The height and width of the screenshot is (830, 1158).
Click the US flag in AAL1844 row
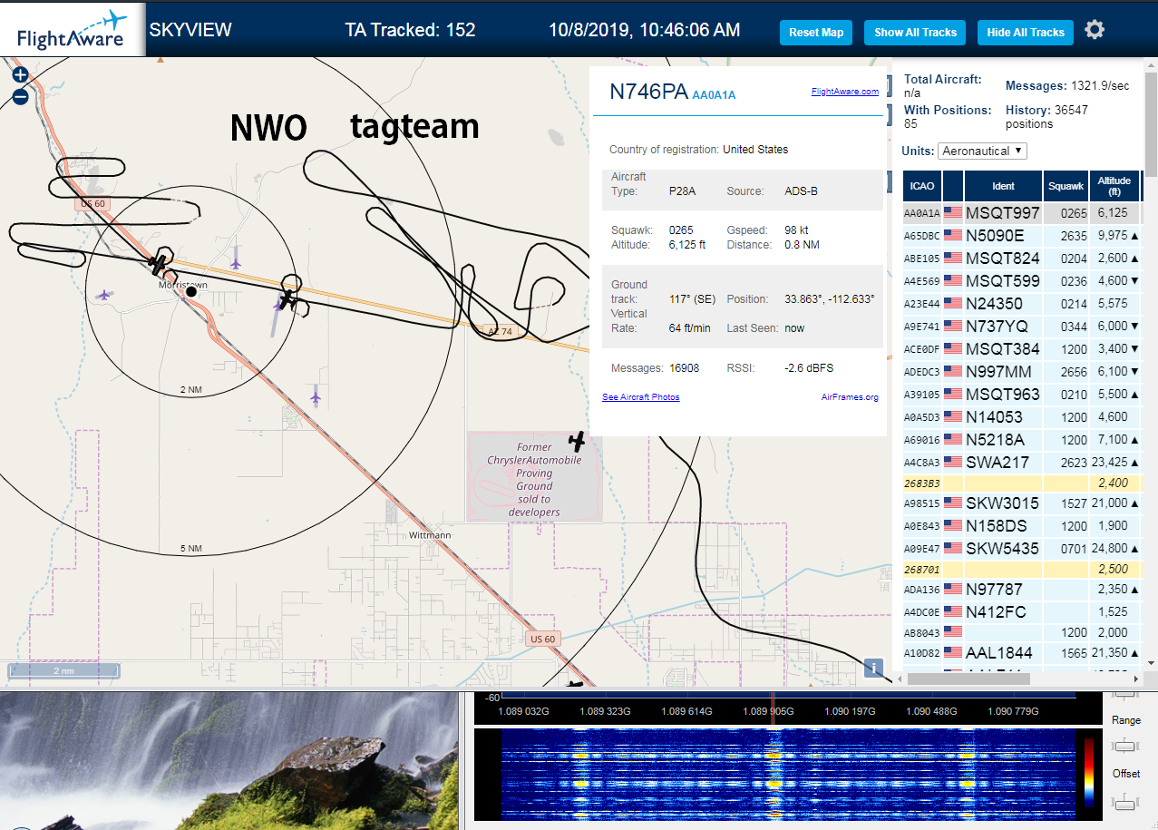tap(953, 652)
